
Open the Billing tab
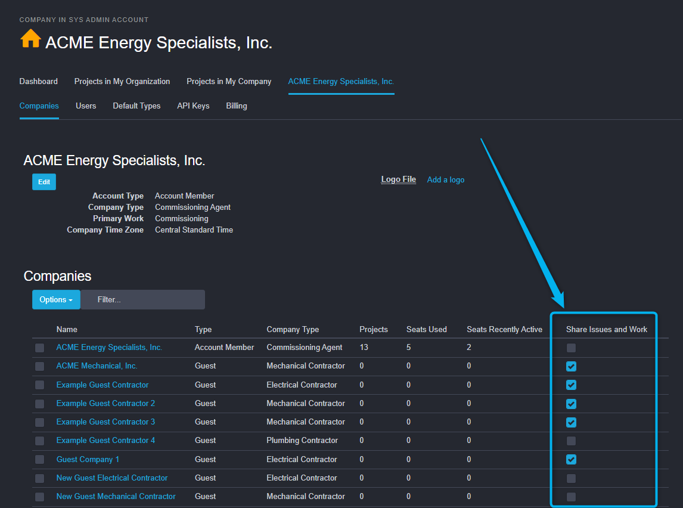point(236,106)
